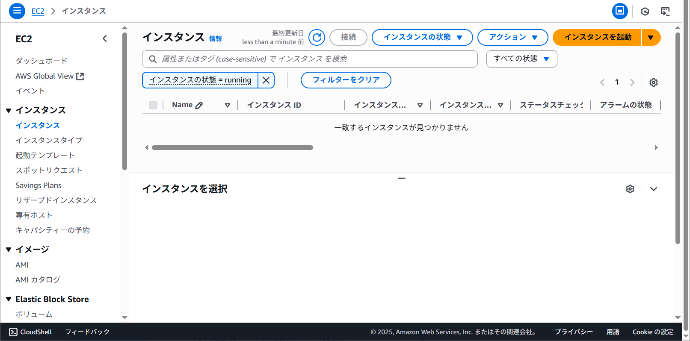
Task: Select インスタンスタイプ in the sidebar
Action: 49,140
